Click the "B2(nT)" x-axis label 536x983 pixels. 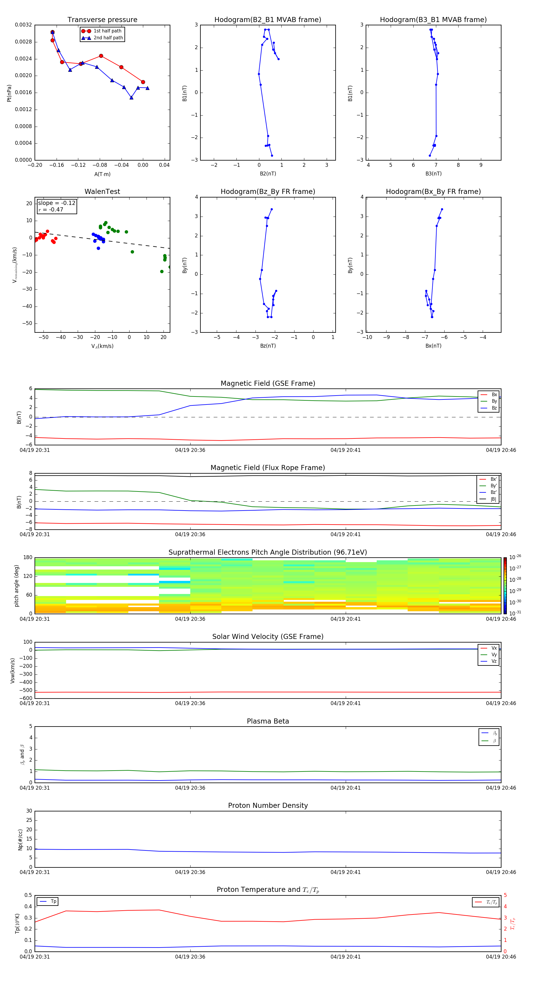pos(268,174)
